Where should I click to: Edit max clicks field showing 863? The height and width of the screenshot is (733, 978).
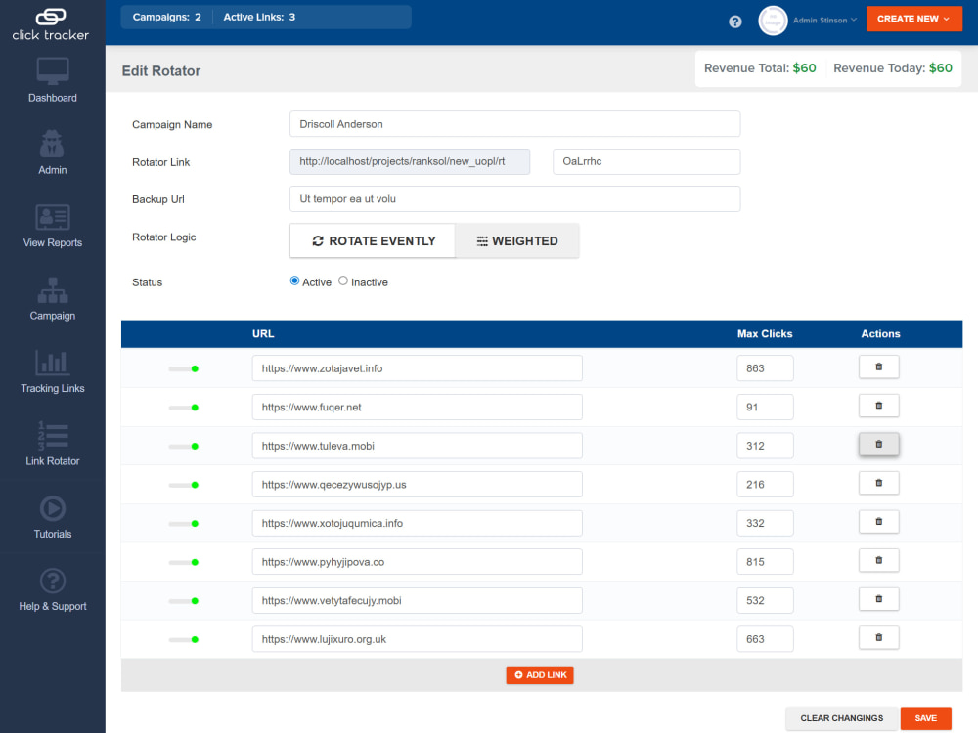click(x=765, y=368)
